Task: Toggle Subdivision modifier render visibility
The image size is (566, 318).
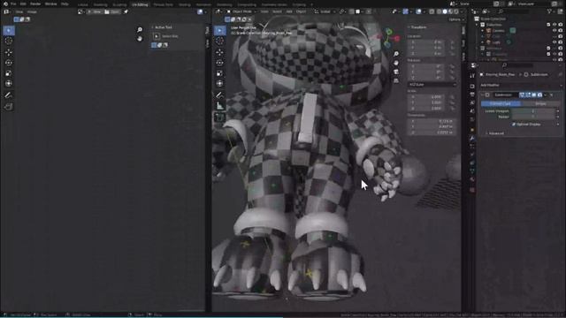Action: [539, 95]
